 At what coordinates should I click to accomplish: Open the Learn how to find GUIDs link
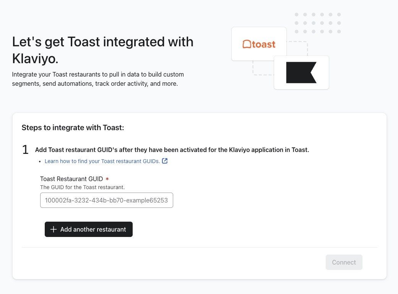click(102, 161)
